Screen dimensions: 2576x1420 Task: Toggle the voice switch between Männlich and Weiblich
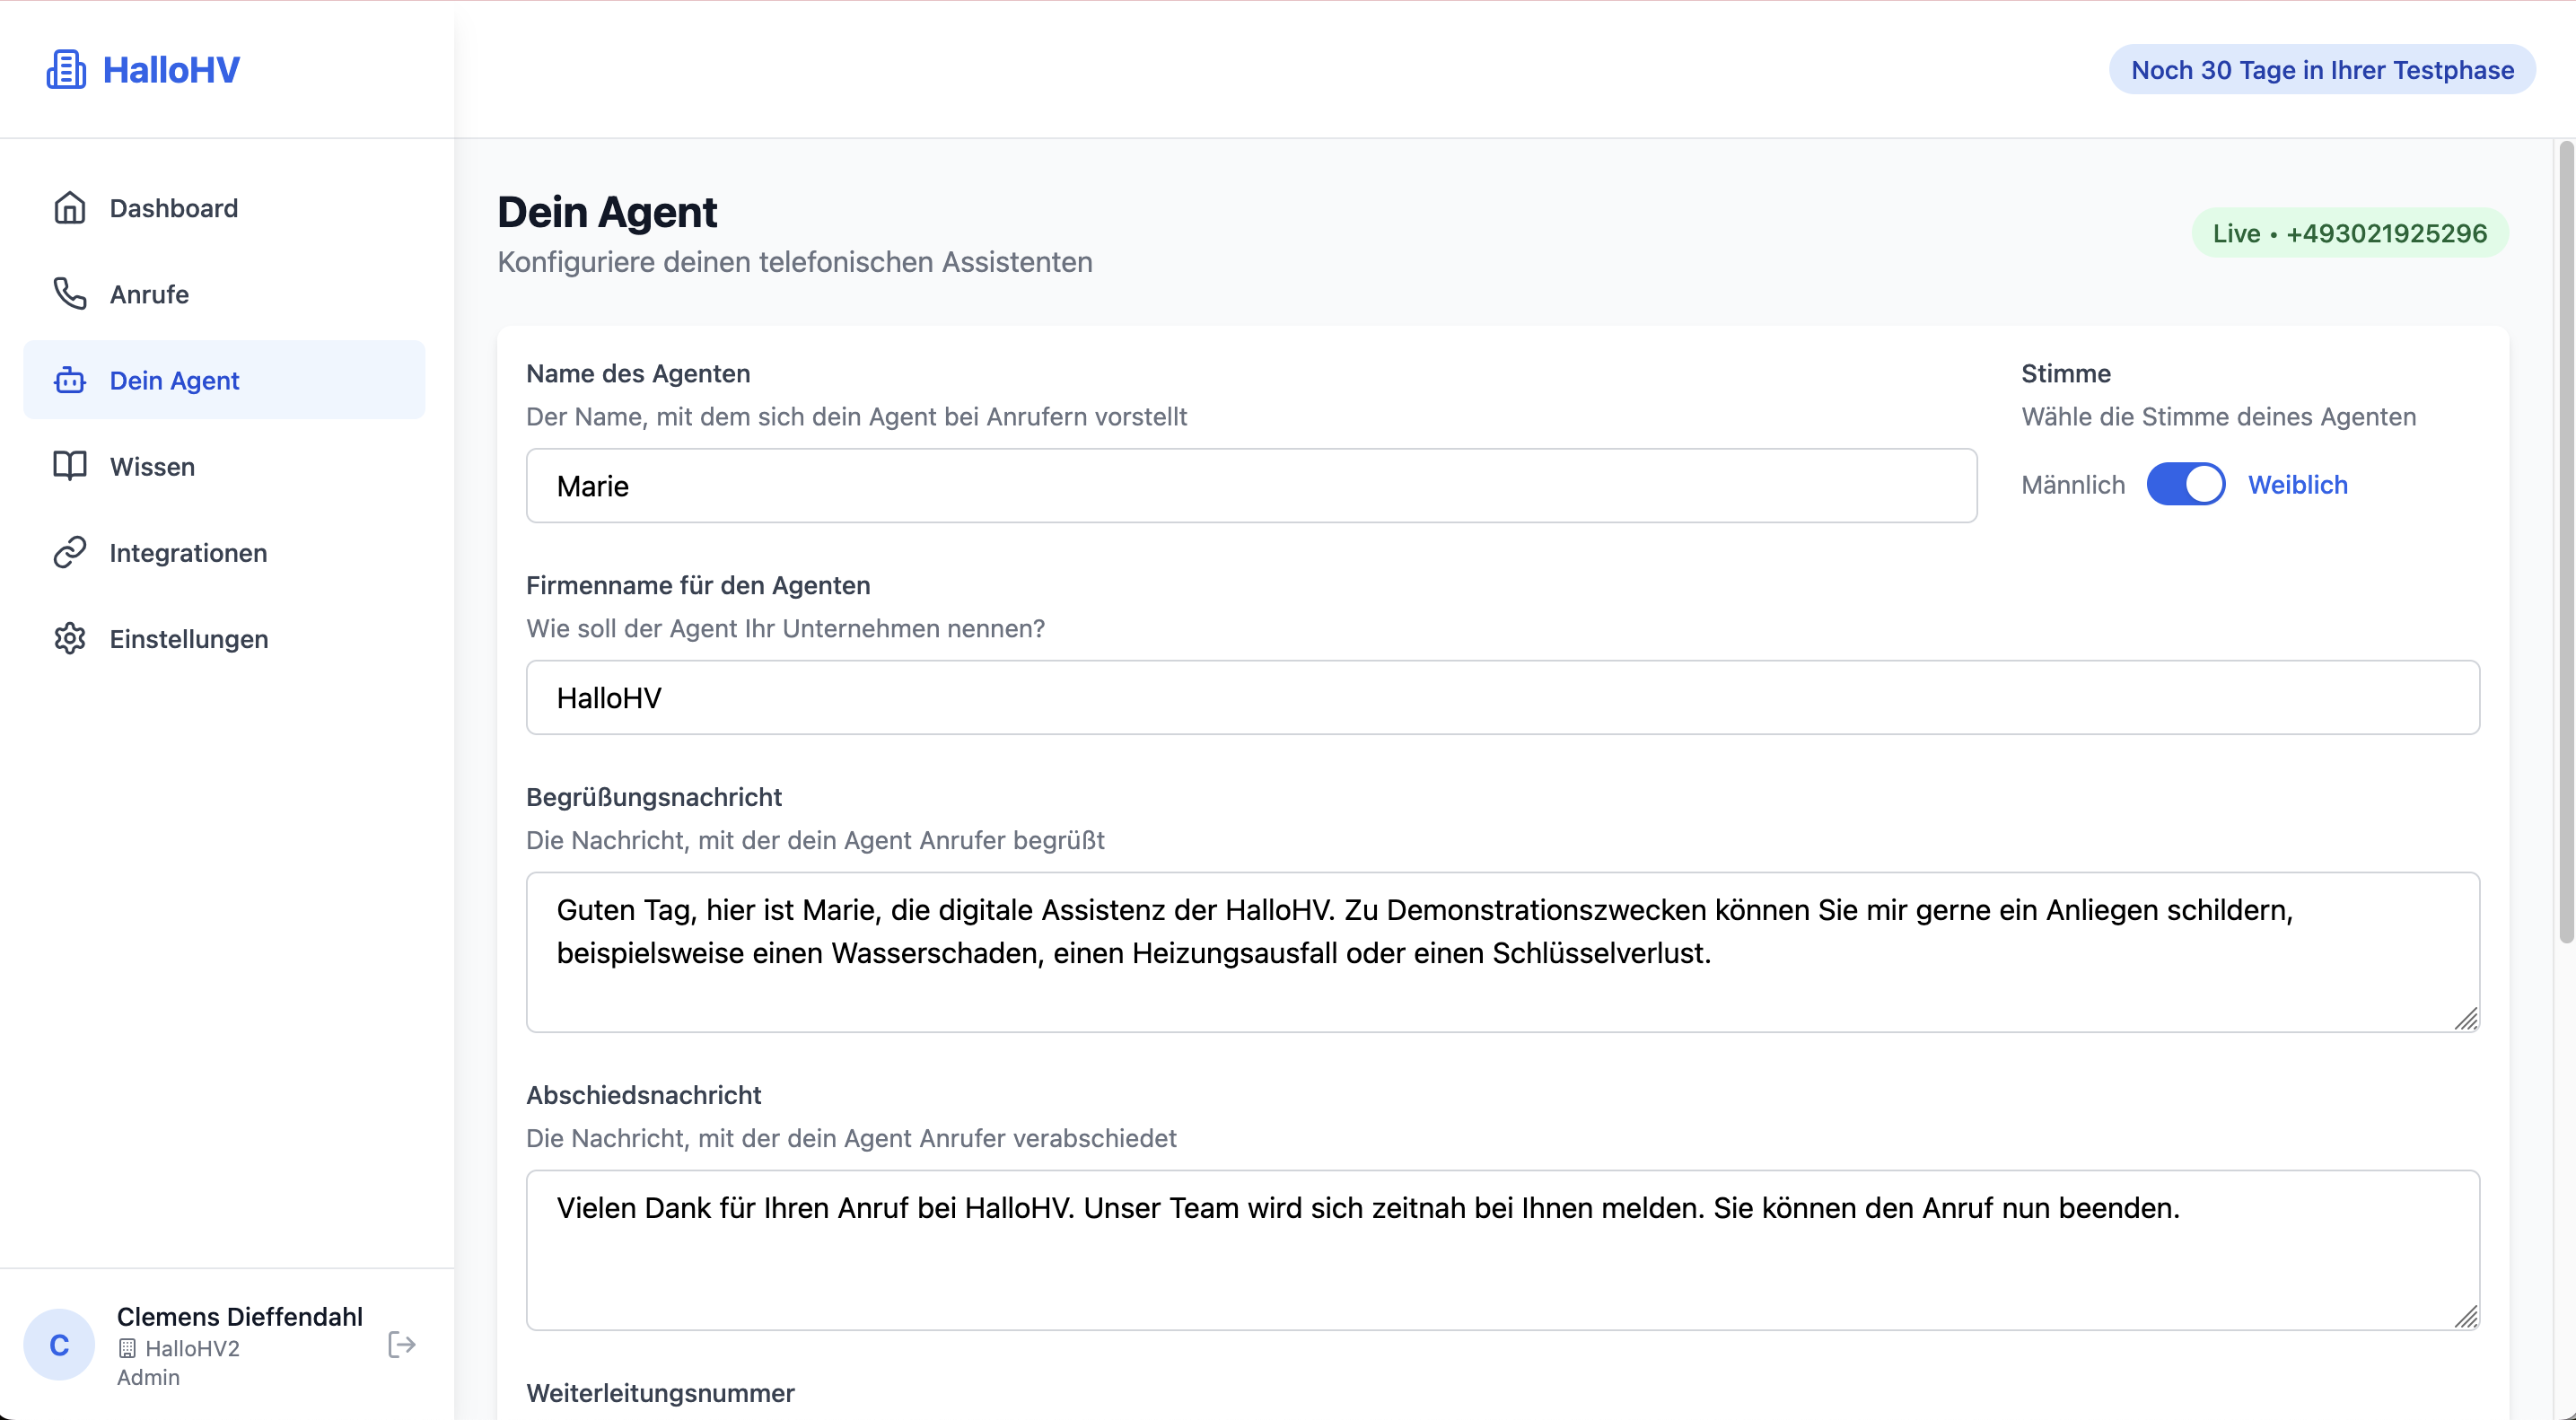click(x=2186, y=484)
